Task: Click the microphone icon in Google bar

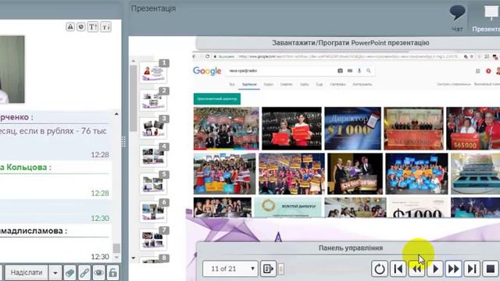Action: tap(359, 71)
